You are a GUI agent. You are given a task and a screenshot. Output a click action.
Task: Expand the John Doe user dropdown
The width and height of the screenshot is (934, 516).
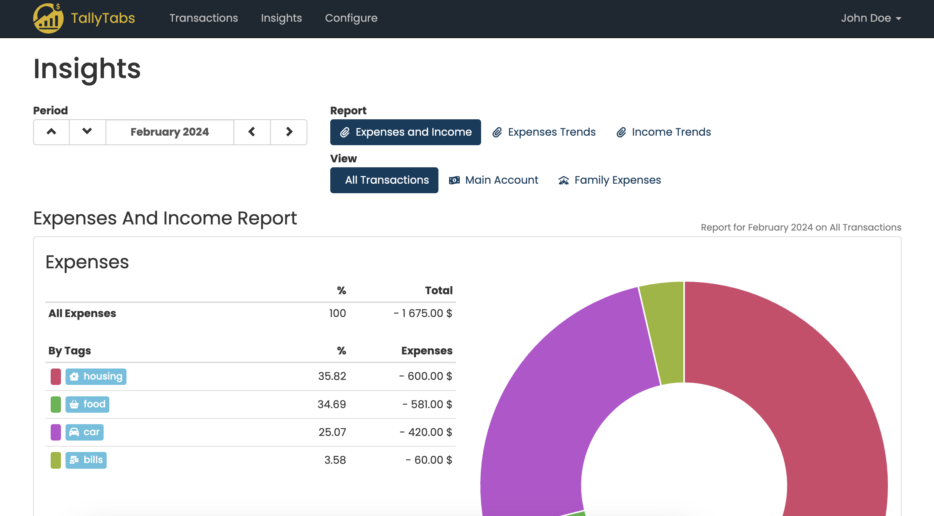(871, 18)
